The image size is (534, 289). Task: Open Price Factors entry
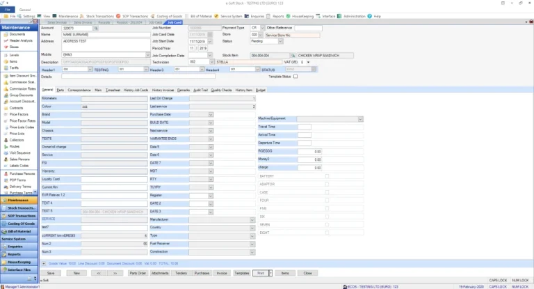19,114
